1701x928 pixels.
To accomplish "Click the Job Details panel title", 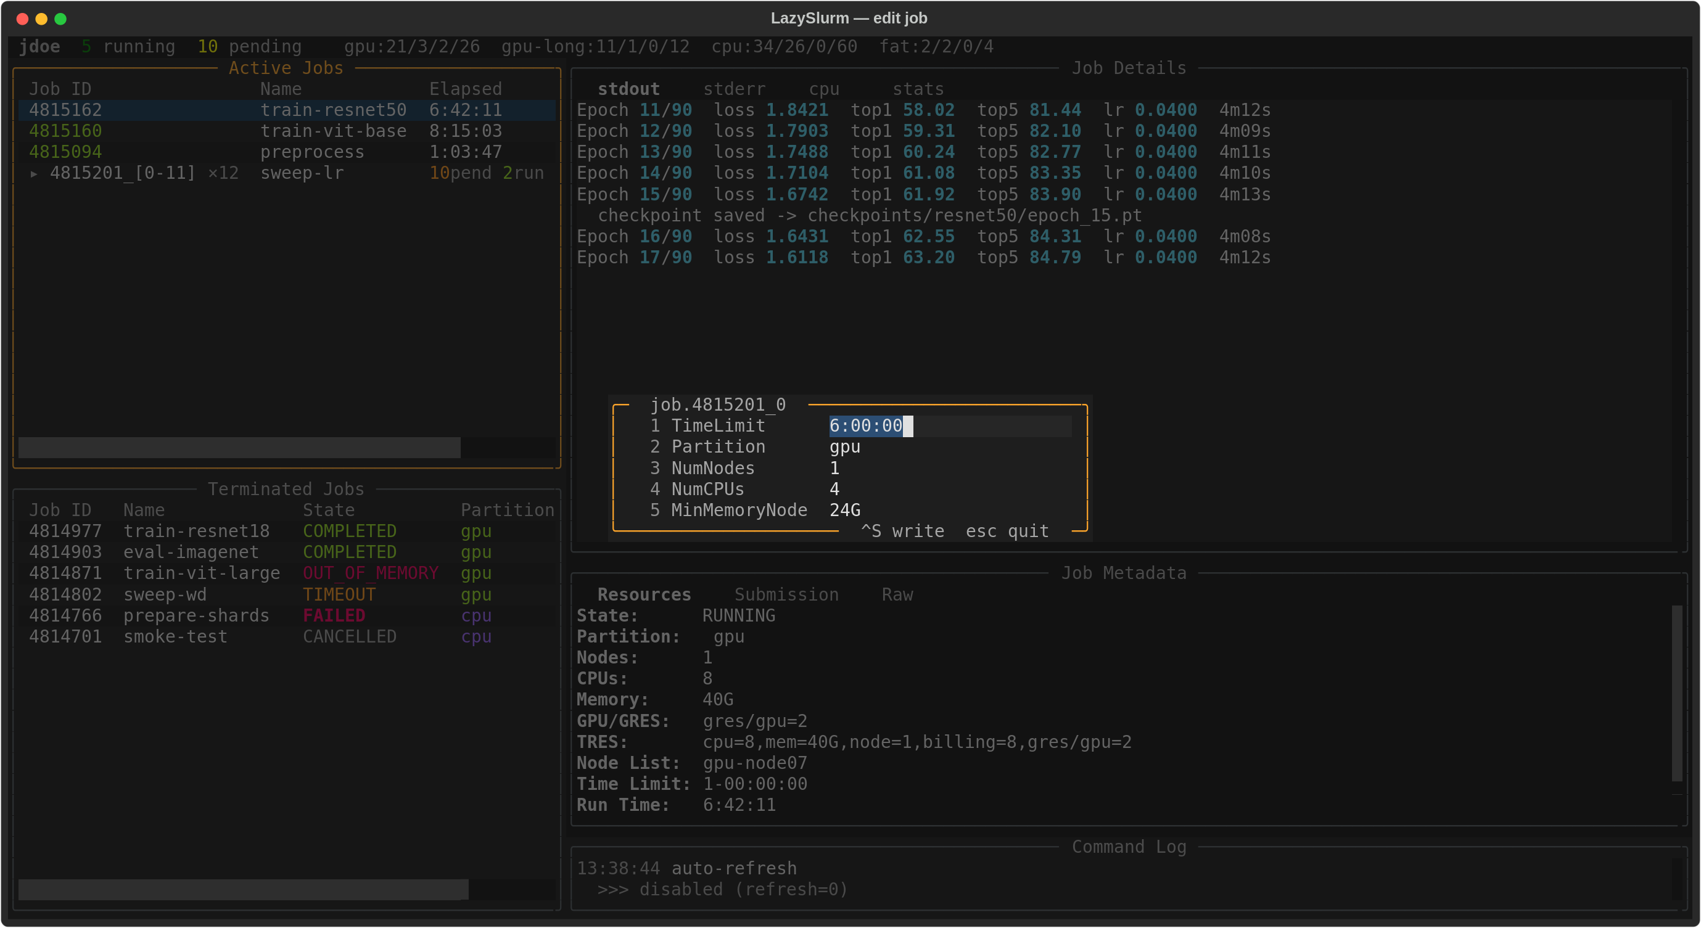I will coord(1129,68).
